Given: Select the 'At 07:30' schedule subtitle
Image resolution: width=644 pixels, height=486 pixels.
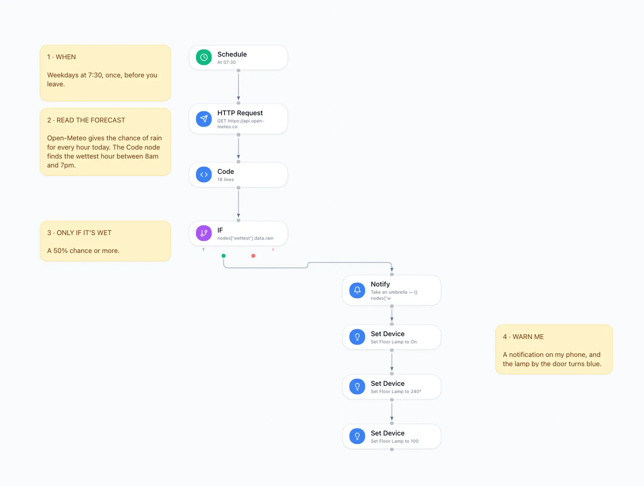Looking at the screenshot, I should pos(227,63).
